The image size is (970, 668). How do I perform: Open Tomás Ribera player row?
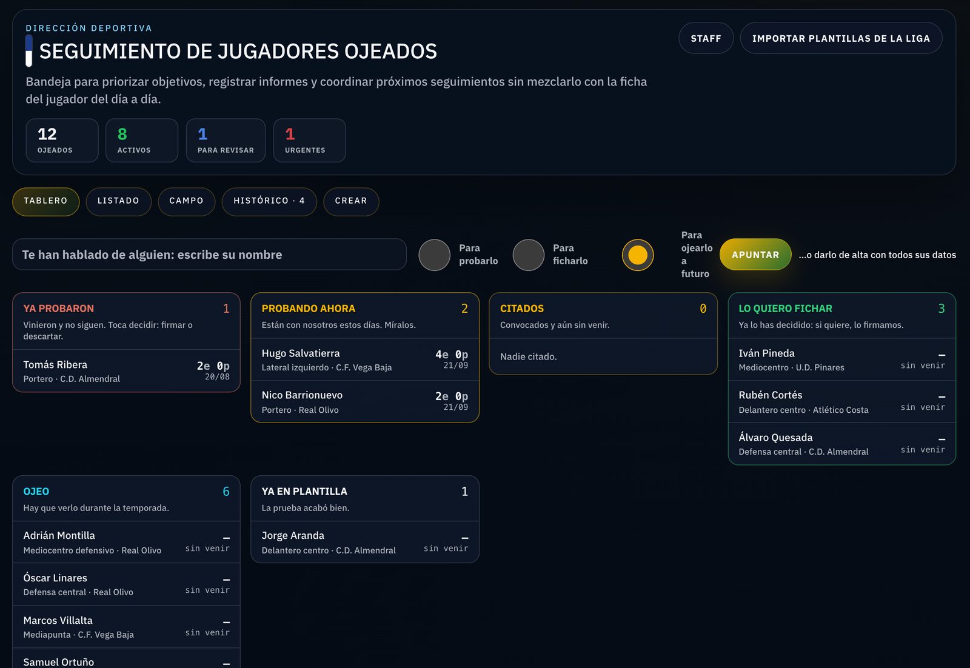point(126,371)
